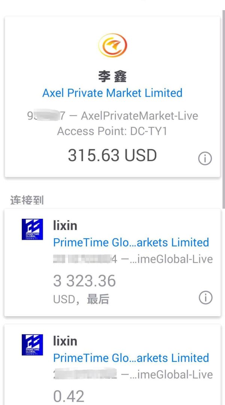Tap the 315.63 USD balance
Viewport: 225px width, 405px height.
click(x=112, y=155)
